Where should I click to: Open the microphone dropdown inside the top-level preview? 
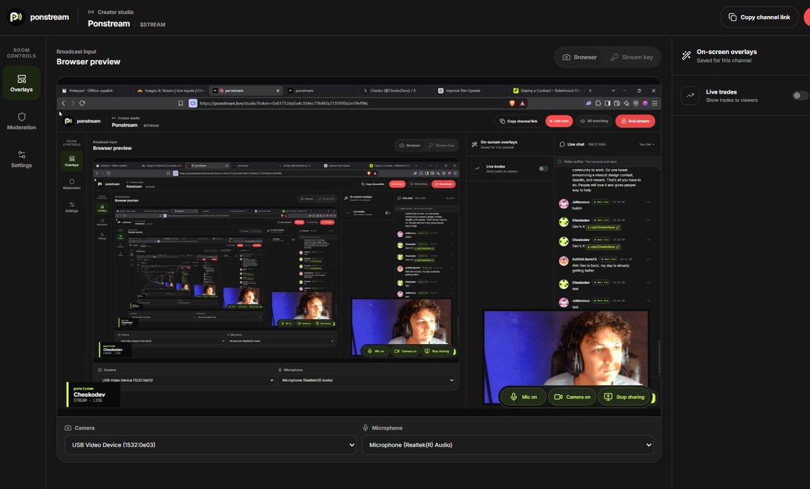[366, 380]
